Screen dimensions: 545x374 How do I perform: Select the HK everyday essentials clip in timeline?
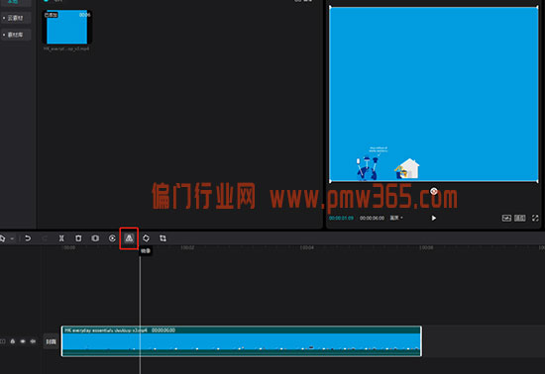coord(242,341)
